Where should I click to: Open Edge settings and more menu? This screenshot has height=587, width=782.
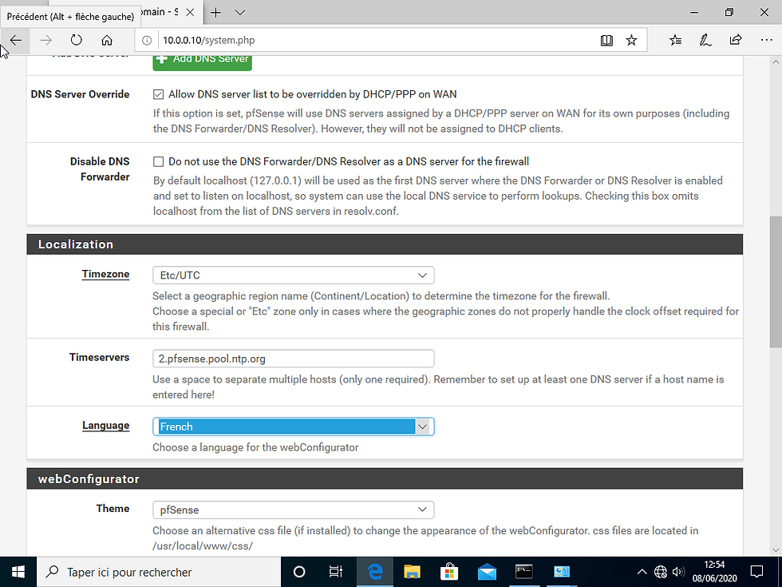point(766,41)
